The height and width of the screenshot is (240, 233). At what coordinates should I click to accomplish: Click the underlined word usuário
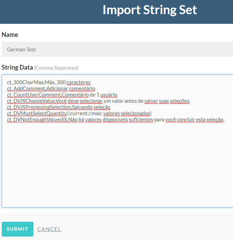coord(109,95)
